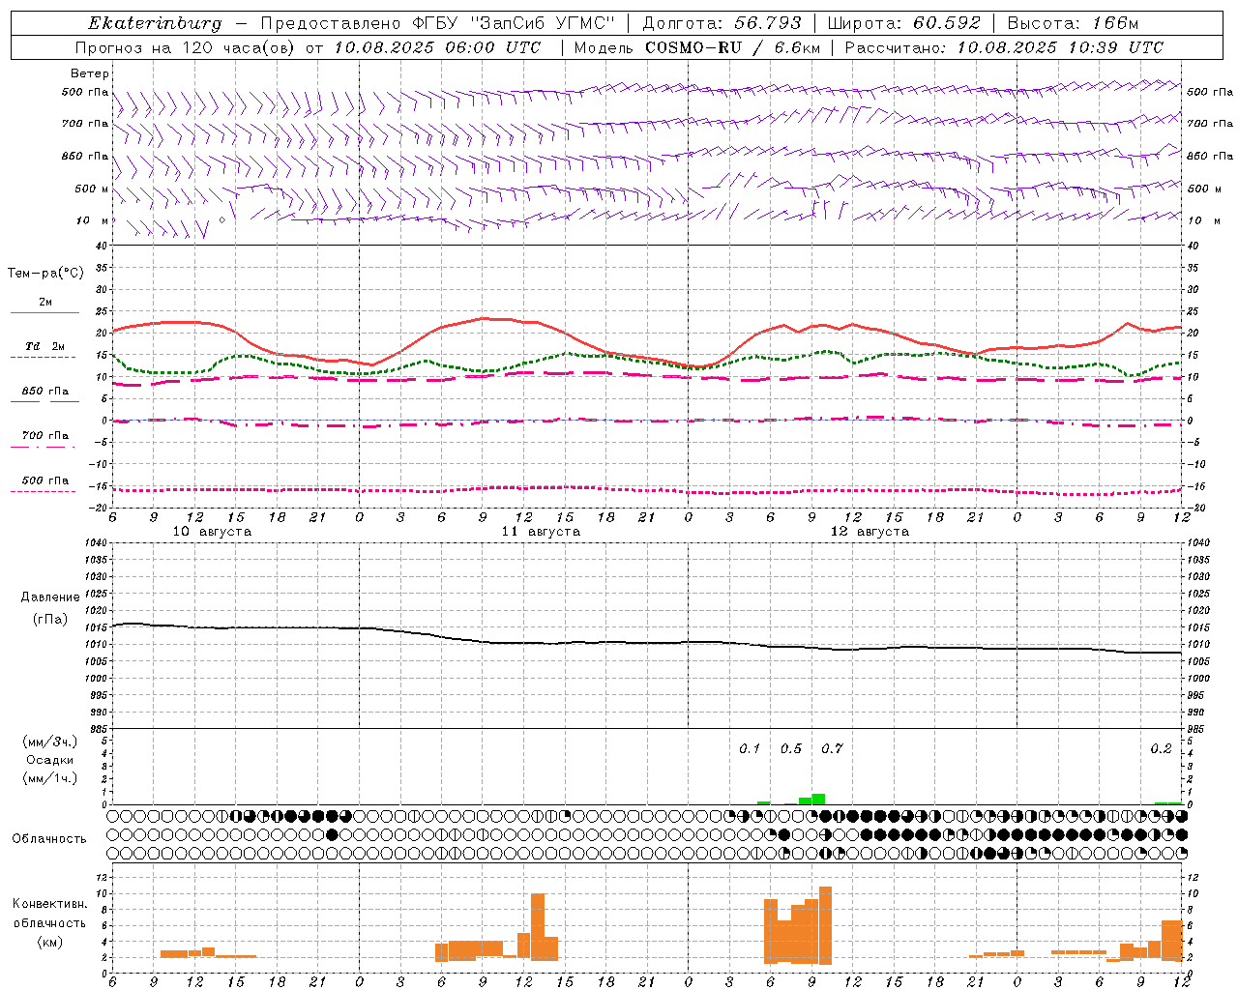Click the 11 августа date label
Viewport: 1238px width, 990px height.
point(541,532)
